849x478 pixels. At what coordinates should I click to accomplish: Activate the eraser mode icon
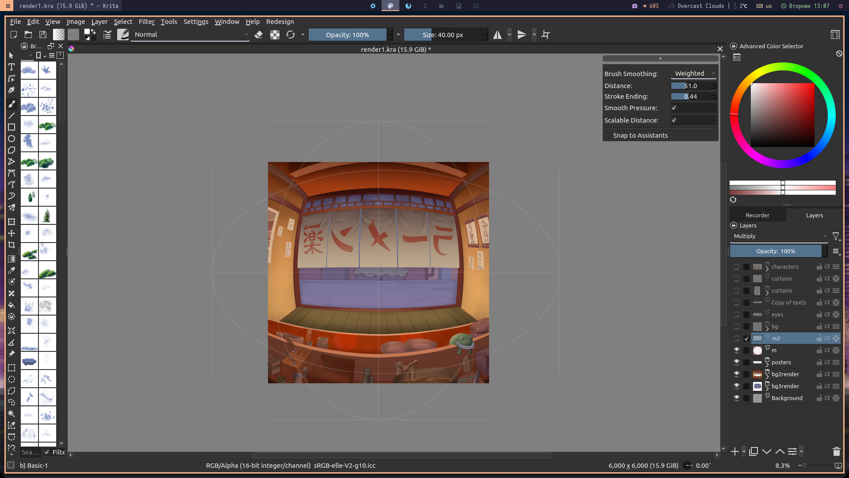pyautogui.click(x=259, y=35)
